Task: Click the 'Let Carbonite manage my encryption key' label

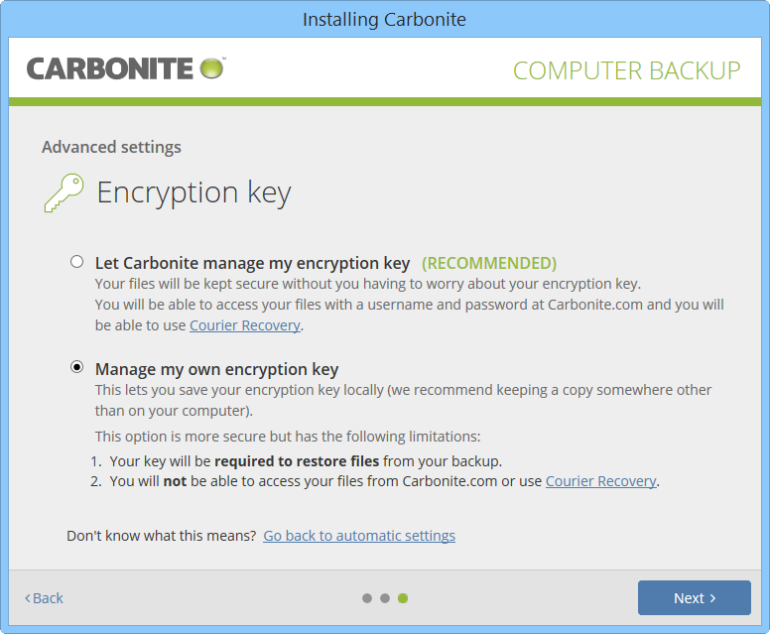Action: coord(252,263)
